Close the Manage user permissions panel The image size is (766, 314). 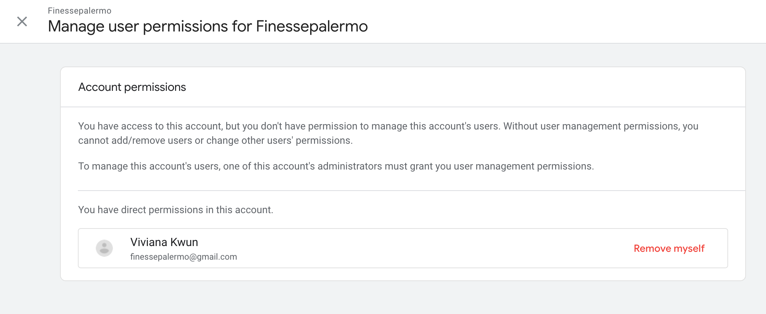pos(22,21)
